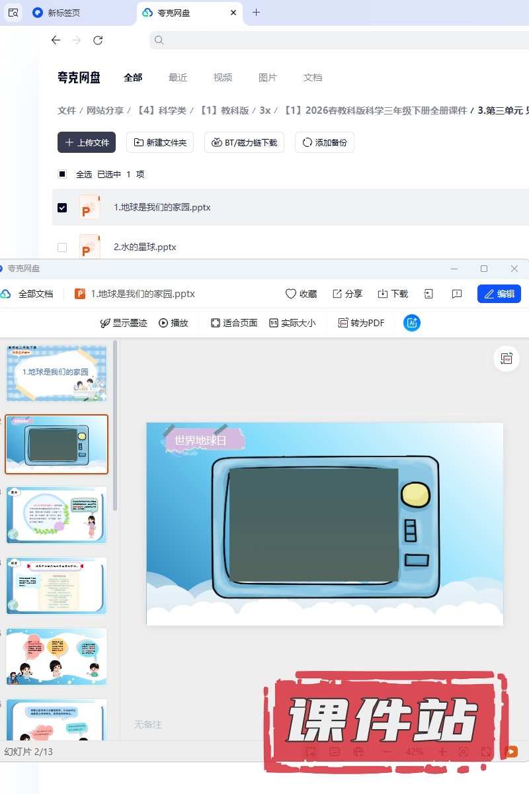Image resolution: width=529 pixels, height=794 pixels.
Task: Favorite the file with 收藏
Action: pos(301,294)
